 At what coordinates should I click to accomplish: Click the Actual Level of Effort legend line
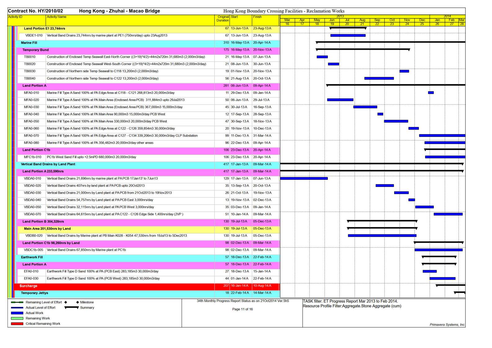pos(17,308)
